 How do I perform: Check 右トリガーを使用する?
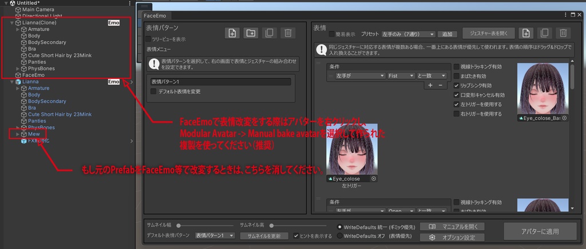[x=456, y=114]
